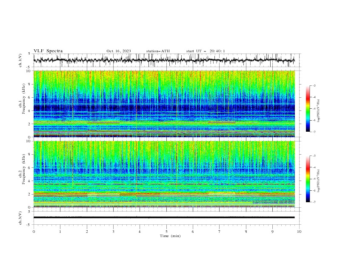Click time axis tick label "10"

(x=299, y=232)
